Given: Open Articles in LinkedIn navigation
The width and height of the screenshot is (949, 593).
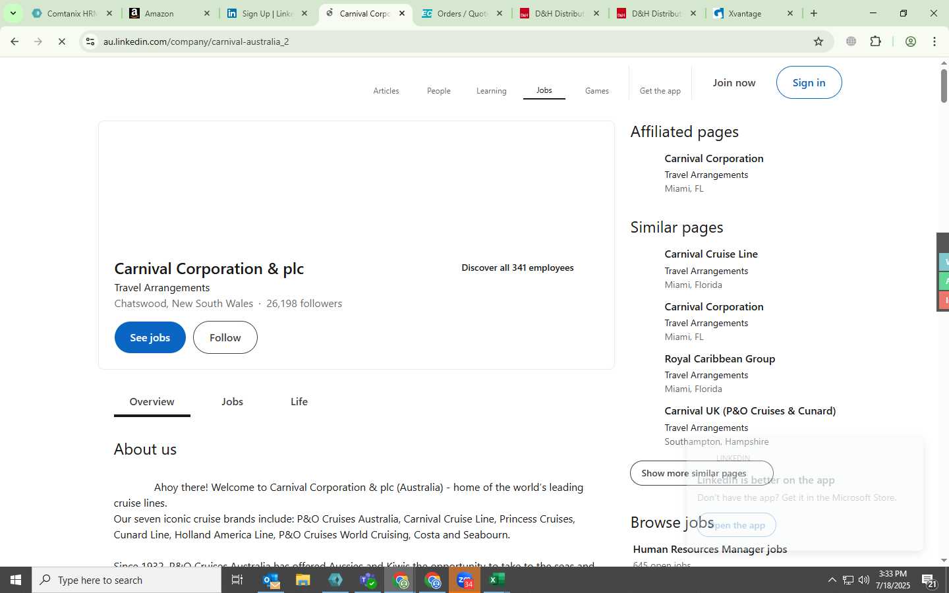Looking at the screenshot, I should click(386, 91).
